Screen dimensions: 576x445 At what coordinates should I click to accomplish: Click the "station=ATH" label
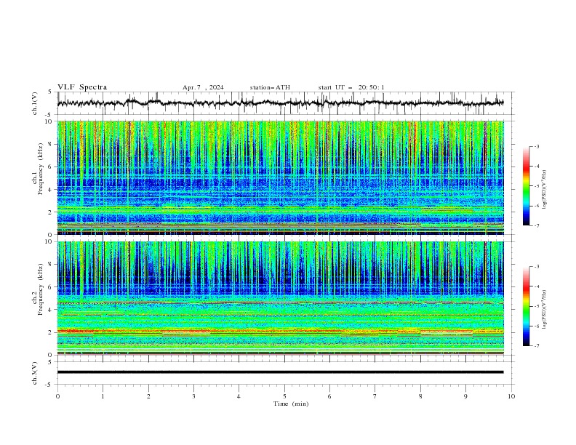click(270, 87)
